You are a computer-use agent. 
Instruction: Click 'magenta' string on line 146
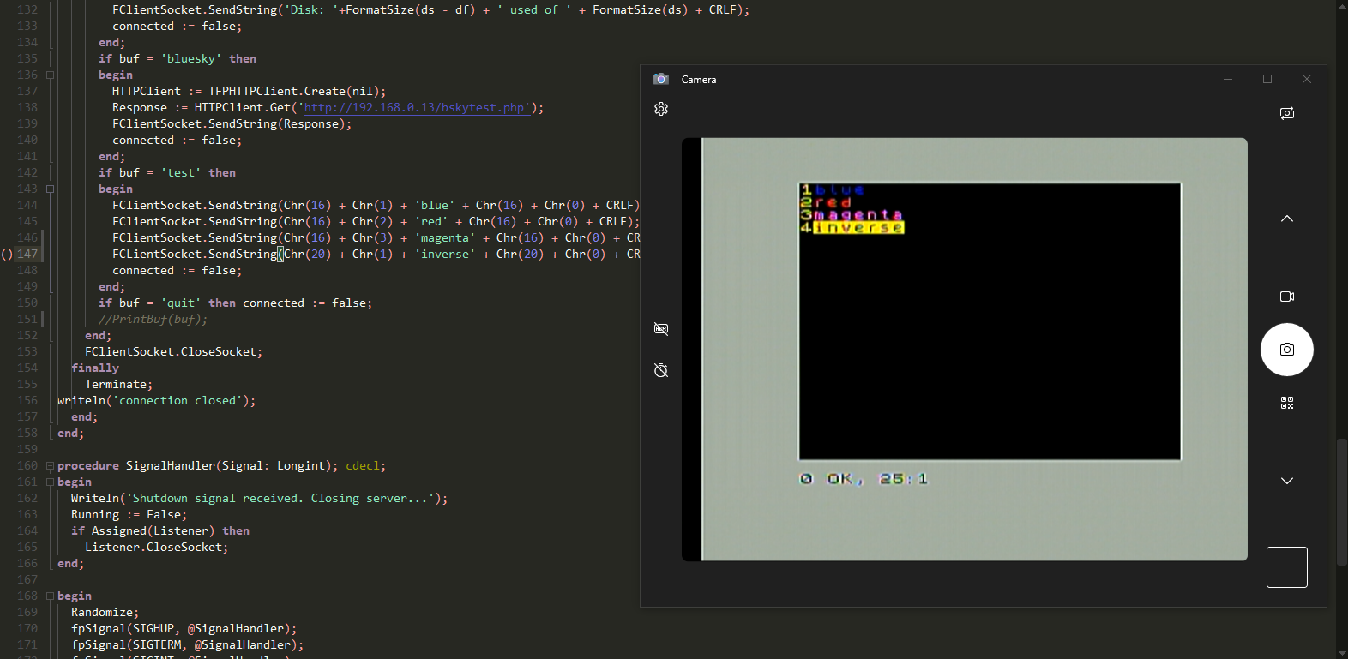(445, 238)
